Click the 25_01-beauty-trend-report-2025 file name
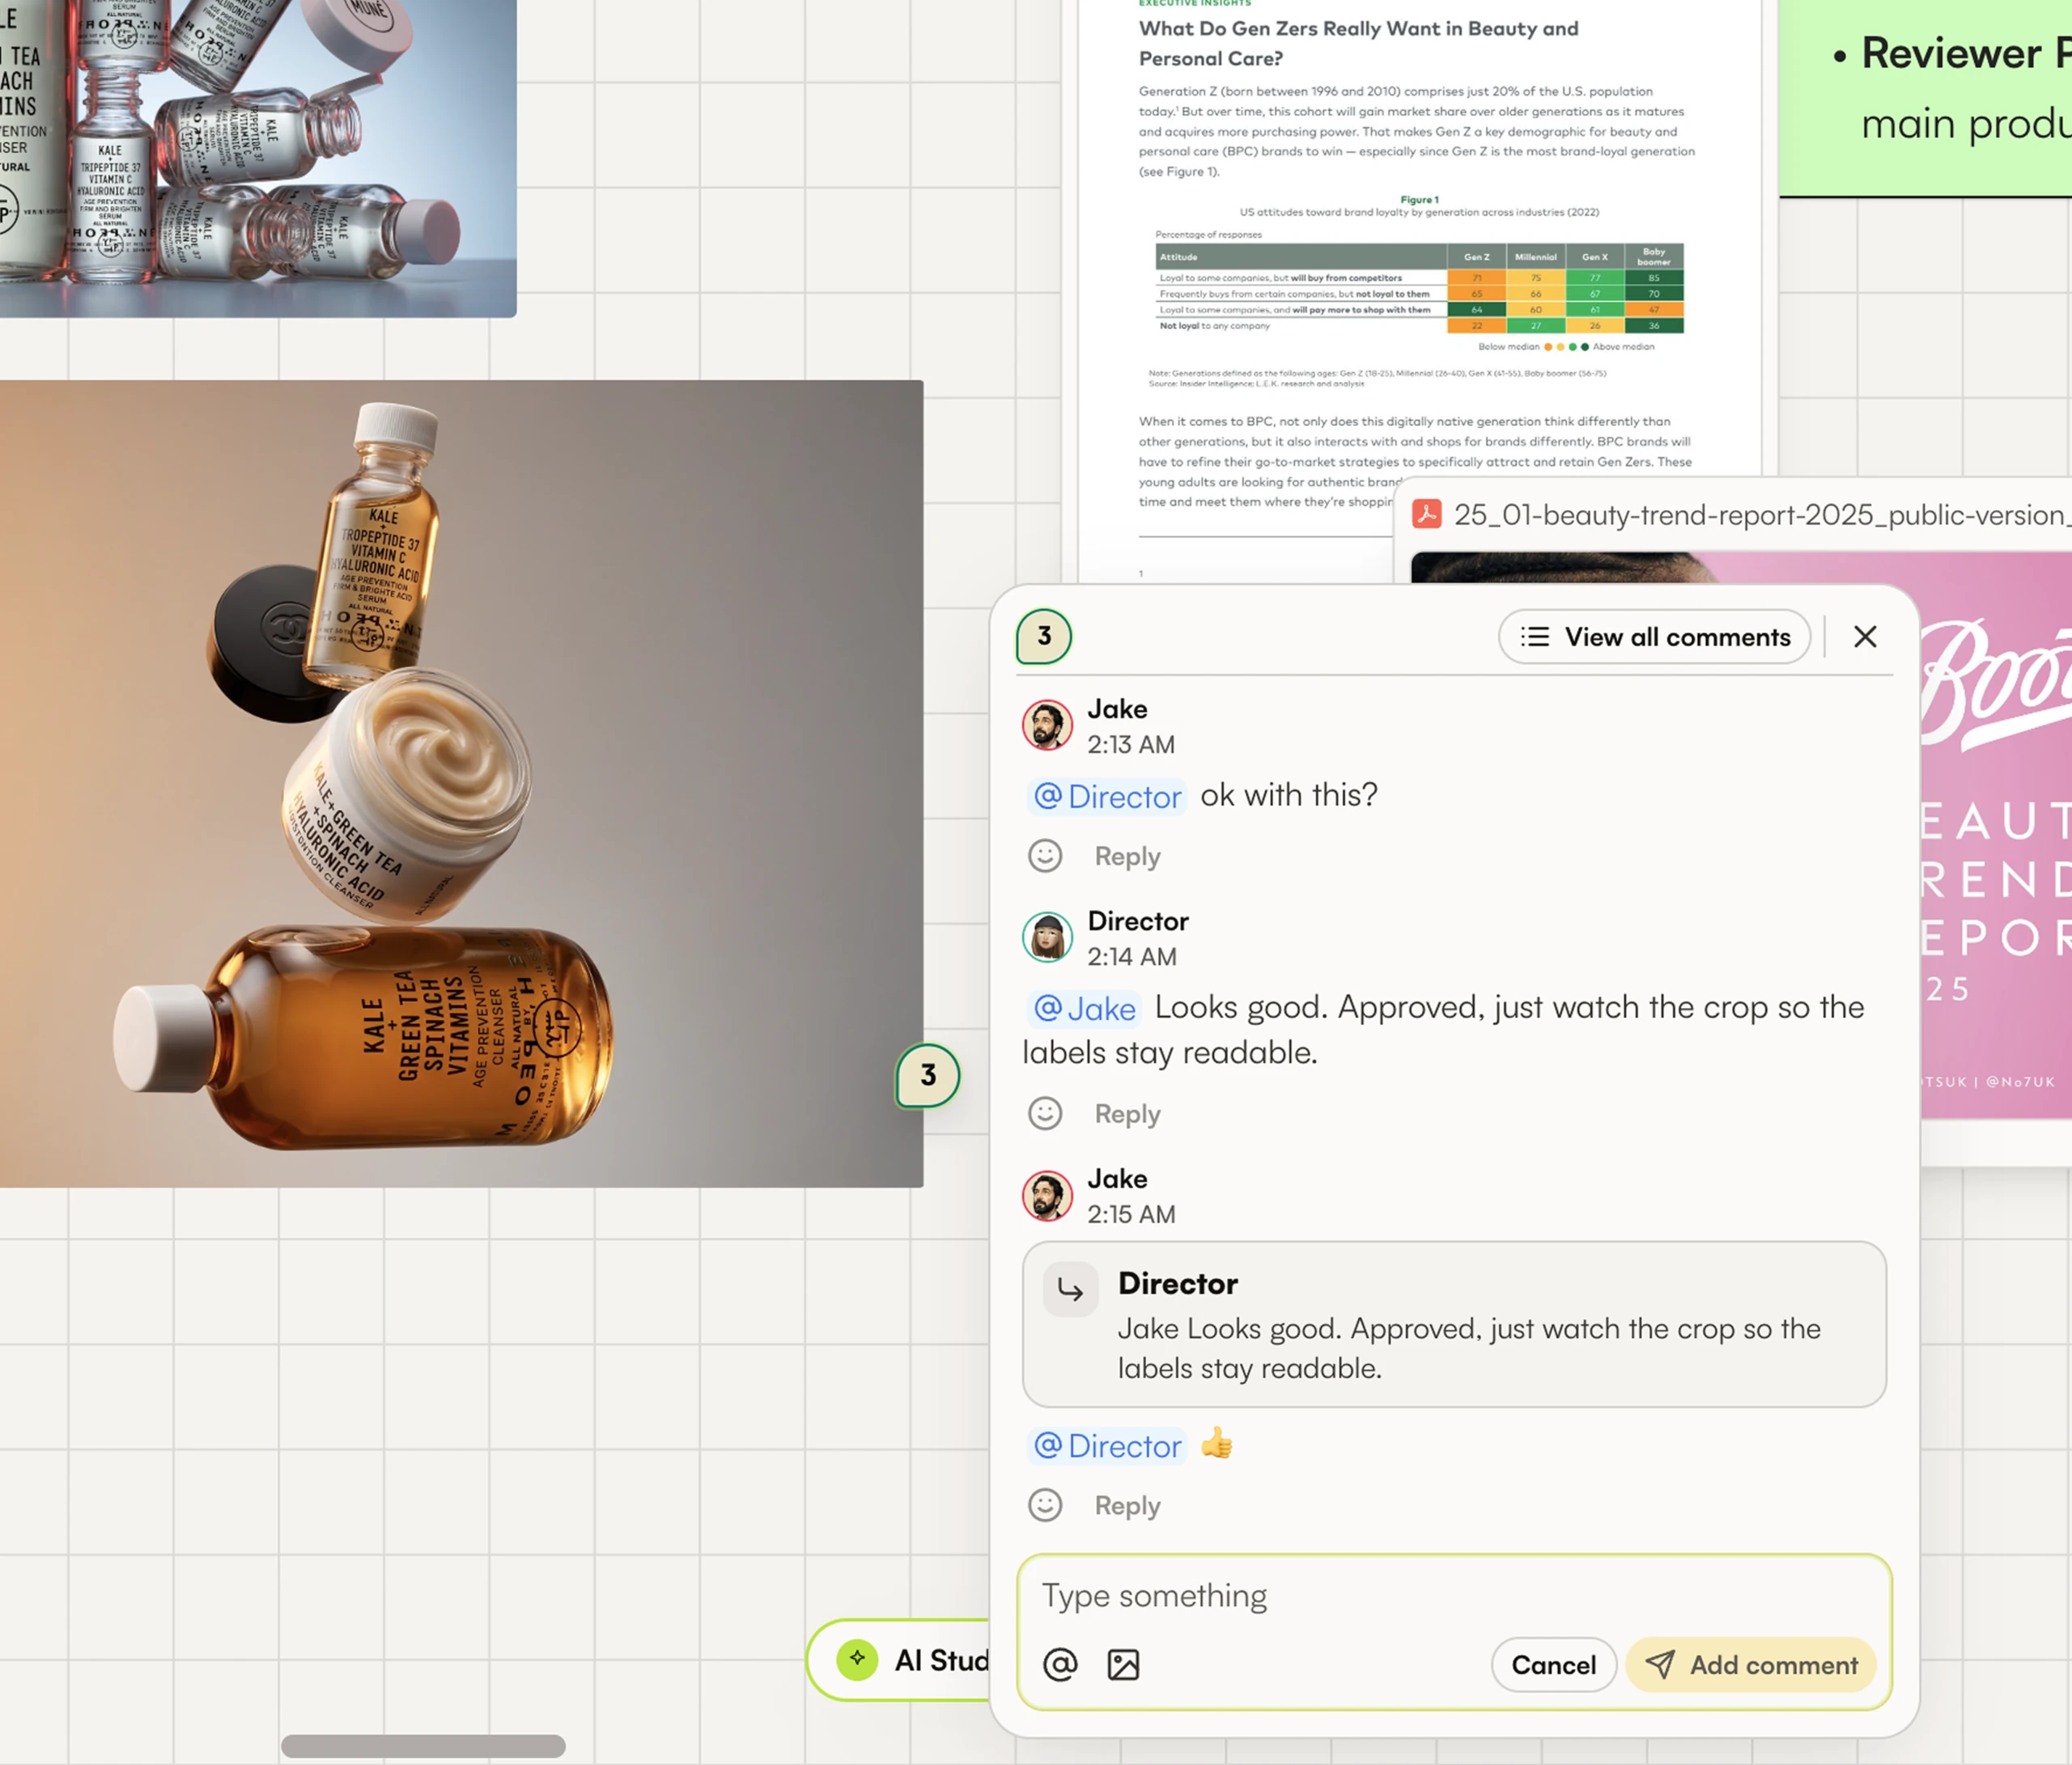The width and height of the screenshot is (2072, 1765). pos(1761,514)
